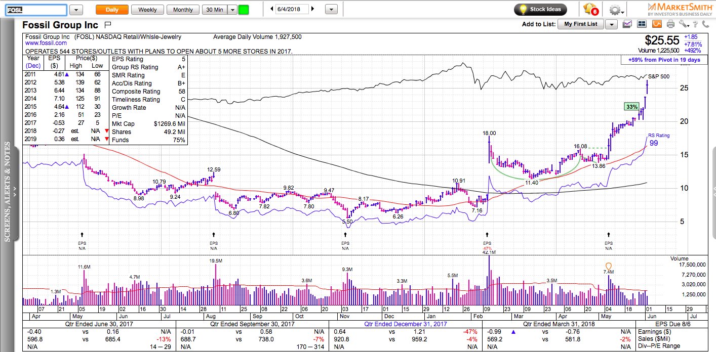Click the print icon
Screen dimensions: 716x352
[670, 24]
